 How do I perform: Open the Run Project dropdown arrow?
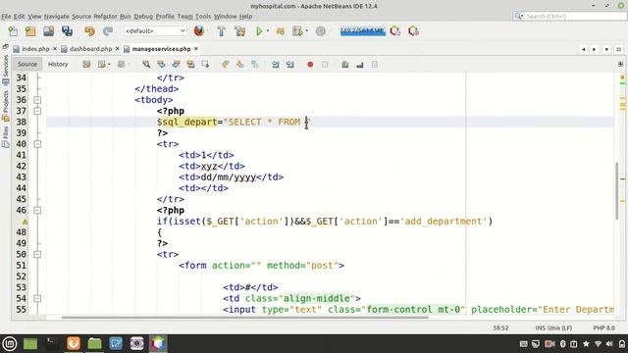click(x=268, y=30)
